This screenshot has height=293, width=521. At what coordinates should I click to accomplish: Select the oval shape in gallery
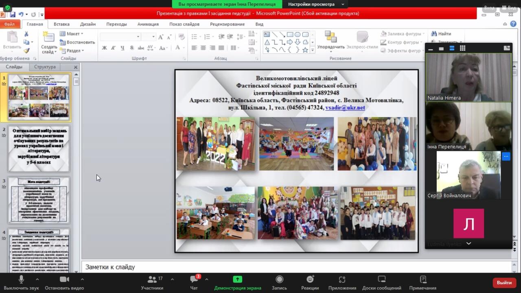298,35
